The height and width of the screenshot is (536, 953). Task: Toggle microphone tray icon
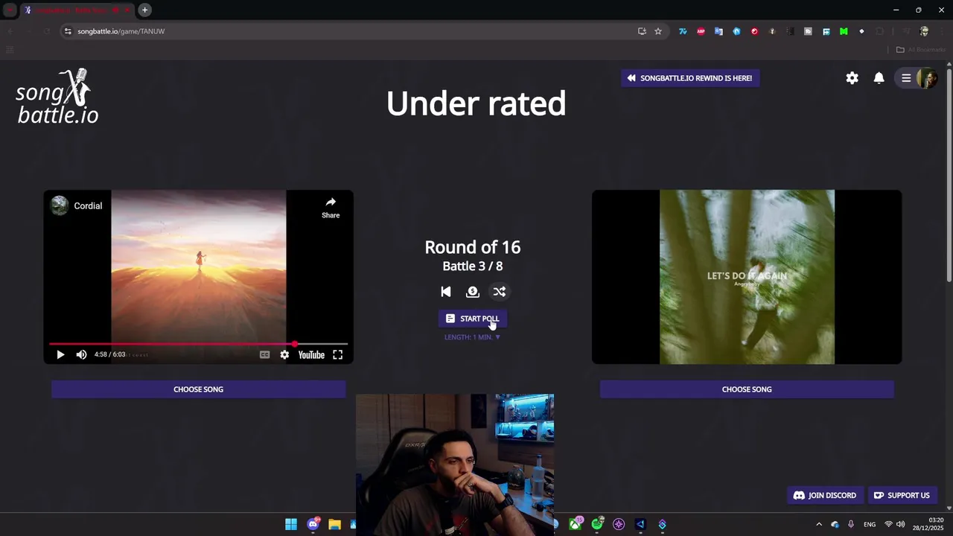(851, 525)
